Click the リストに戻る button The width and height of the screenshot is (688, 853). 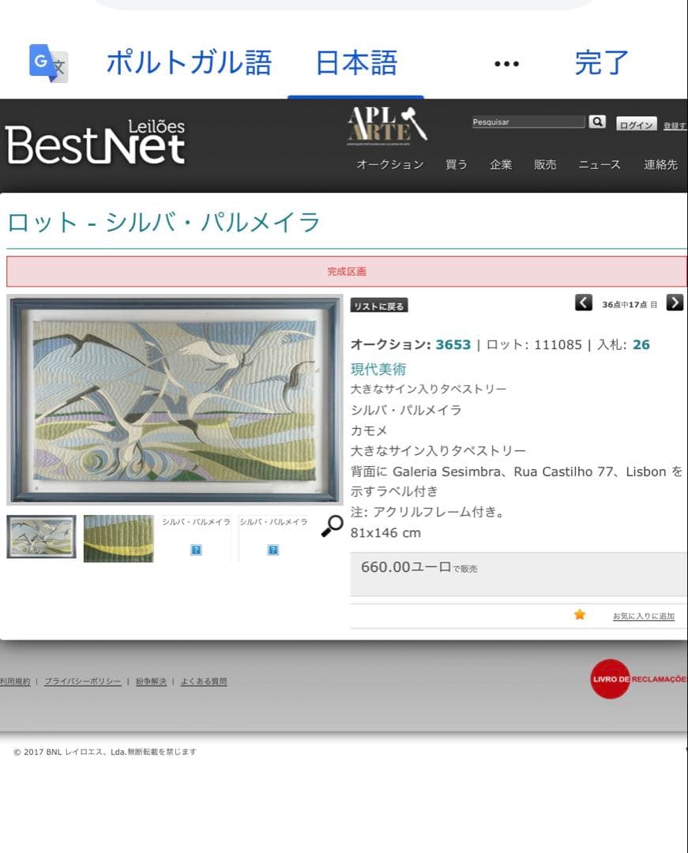(379, 306)
